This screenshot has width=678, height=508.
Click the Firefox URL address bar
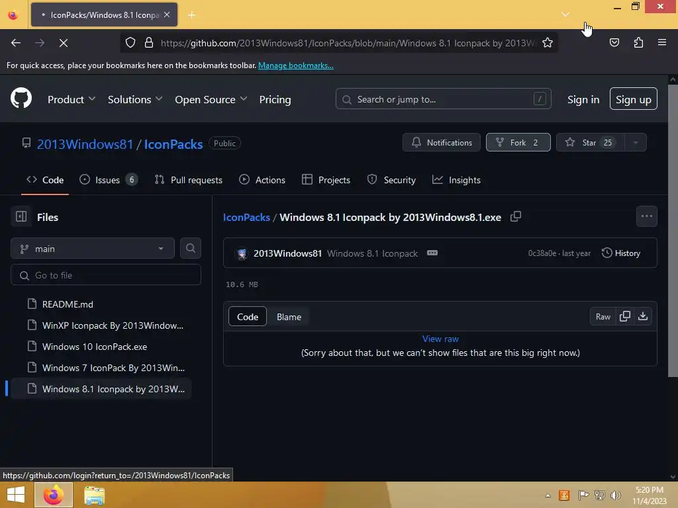(x=348, y=43)
